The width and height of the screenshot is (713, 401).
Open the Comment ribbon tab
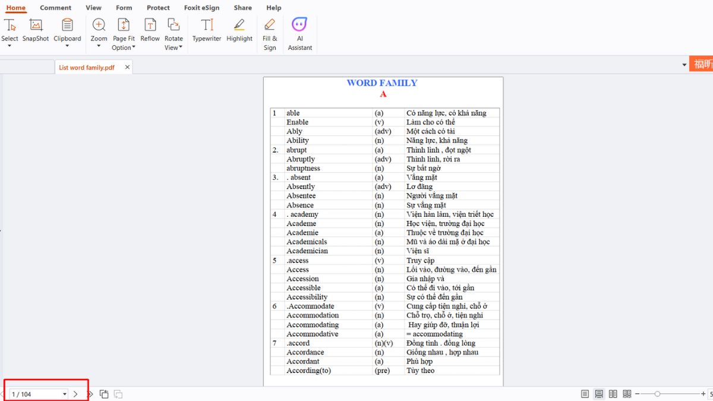point(55,8)
